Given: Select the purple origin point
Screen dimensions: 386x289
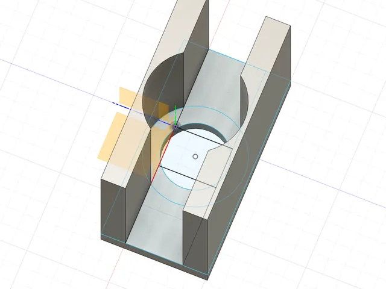Looking at the screenshot, I should (x=176, y=127).
